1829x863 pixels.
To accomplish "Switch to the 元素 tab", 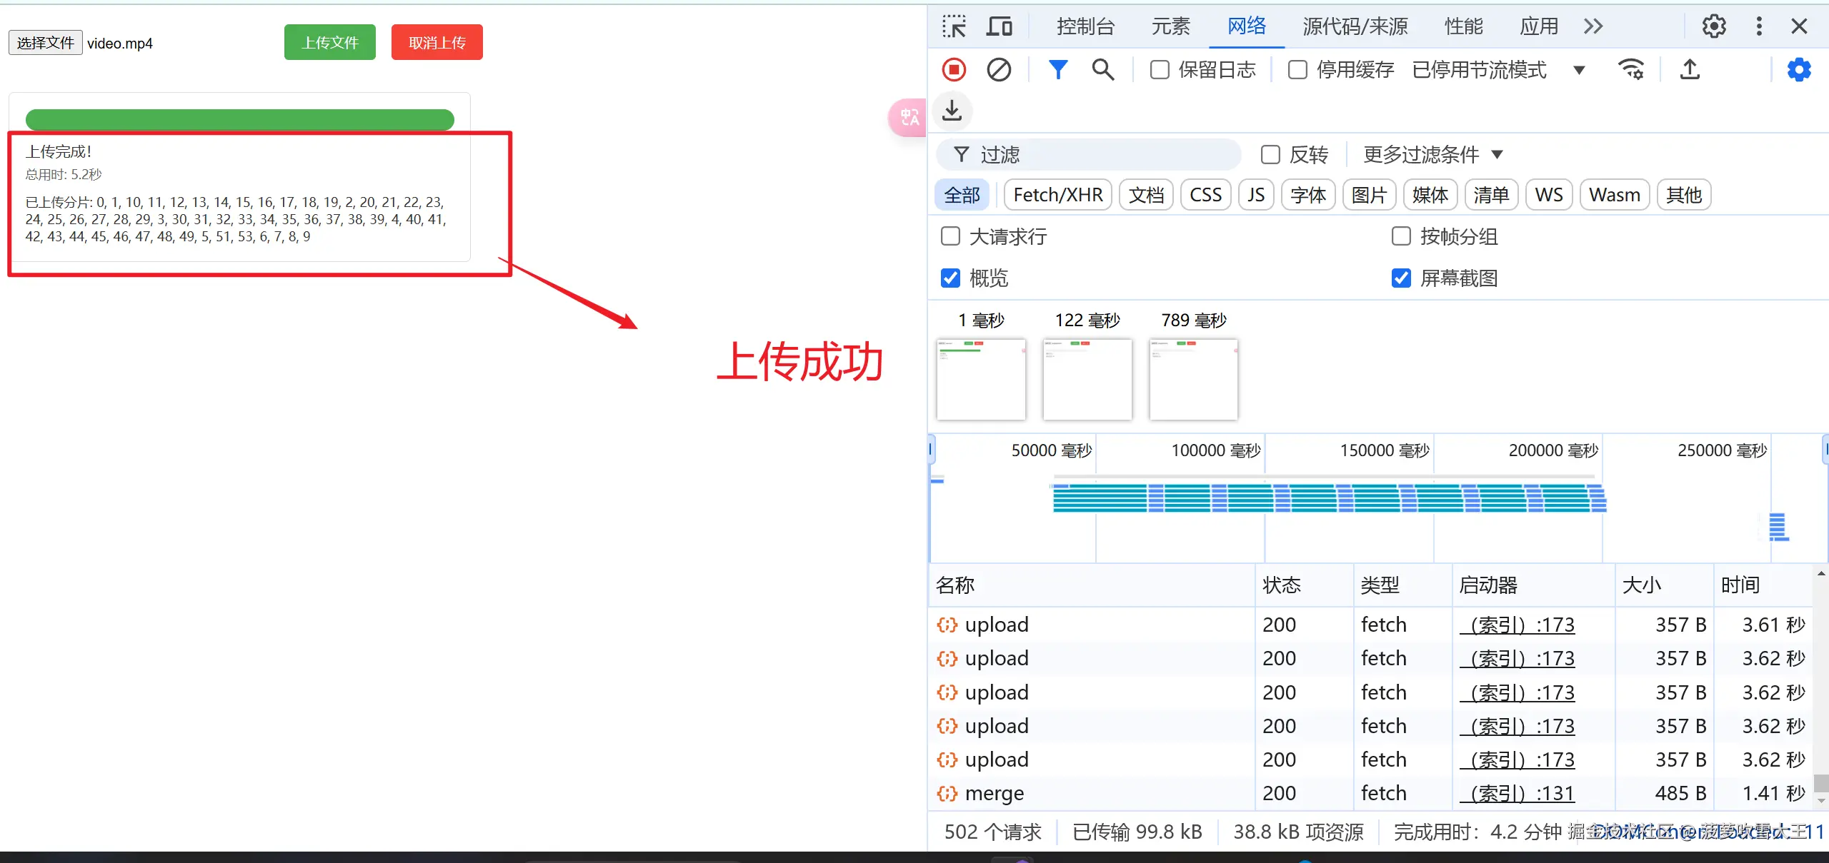I will (1170, 26).
